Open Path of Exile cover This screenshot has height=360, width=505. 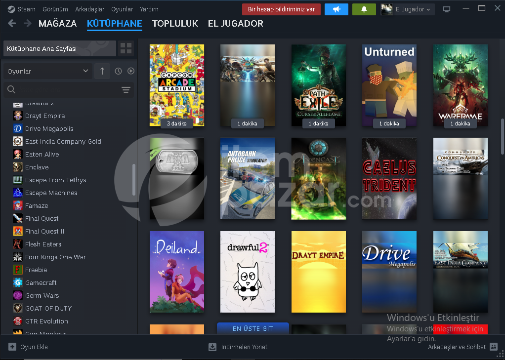tap(319, 85)
